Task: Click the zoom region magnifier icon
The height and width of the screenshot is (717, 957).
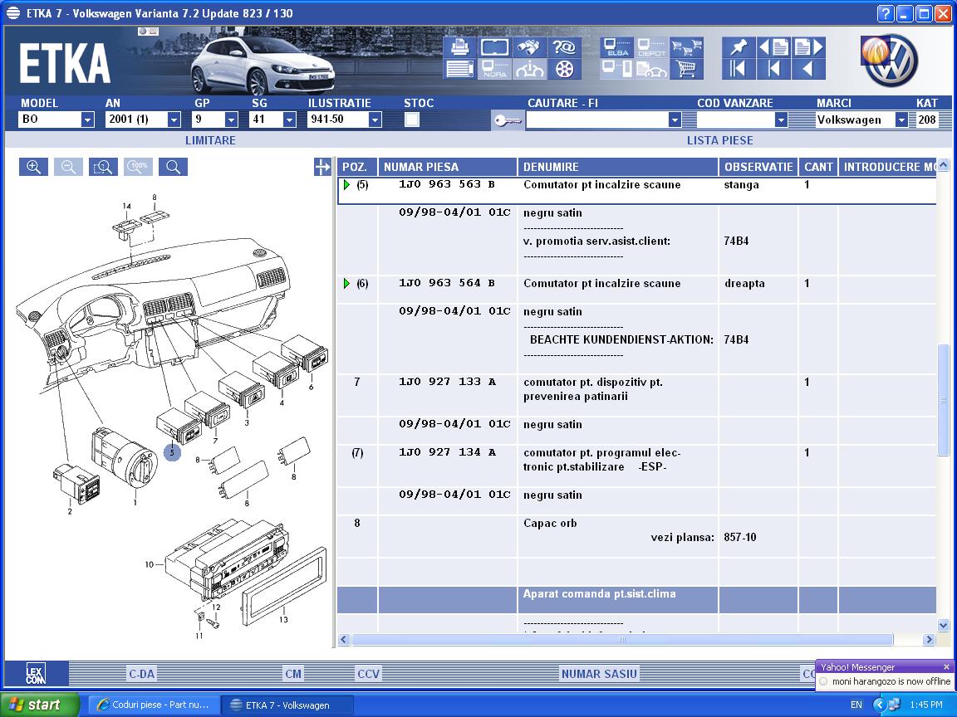Action: (x=103, y=167)
